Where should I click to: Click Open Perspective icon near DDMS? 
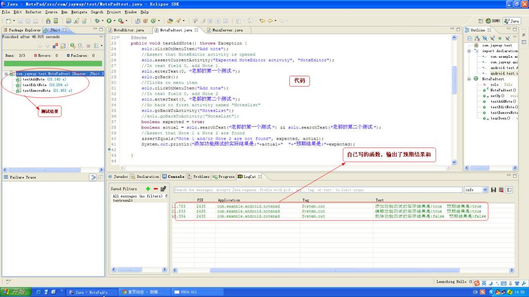click(x=480, y=21)
